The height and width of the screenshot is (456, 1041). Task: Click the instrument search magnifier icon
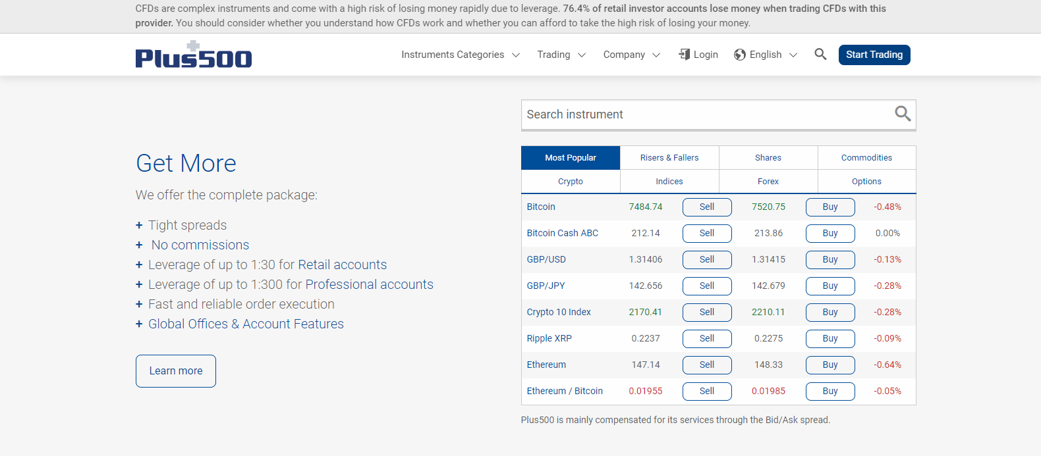pyautogui.click(x=903, y=114)
